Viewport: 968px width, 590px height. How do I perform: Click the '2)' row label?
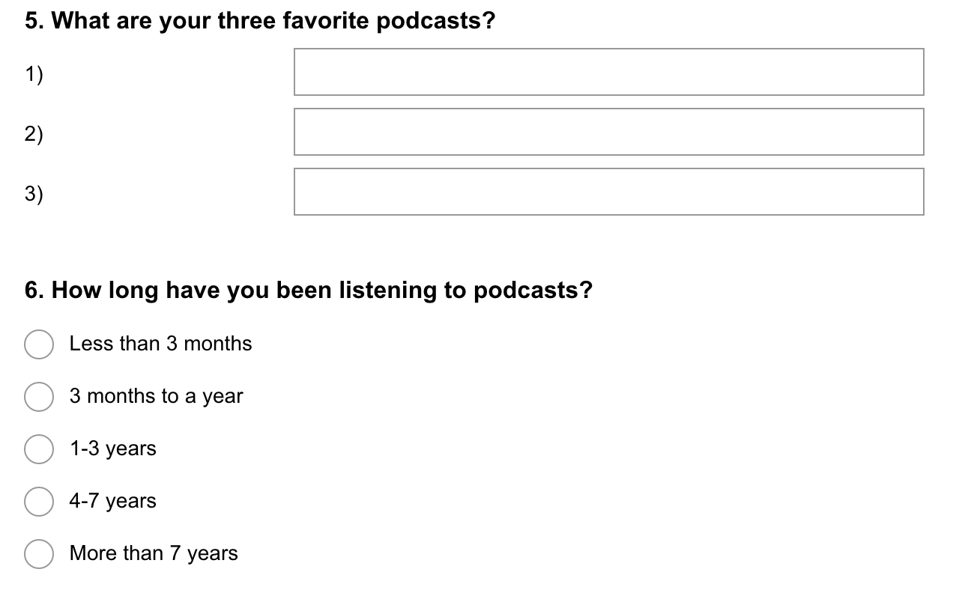click(34, 134)
